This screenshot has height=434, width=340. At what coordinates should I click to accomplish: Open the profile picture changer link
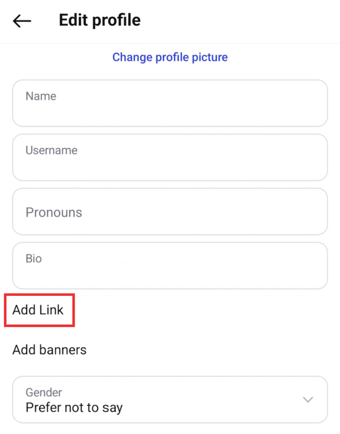click(x=170, y=57)
